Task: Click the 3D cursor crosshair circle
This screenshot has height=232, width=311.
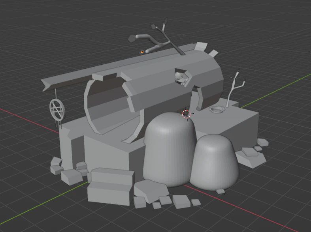Action: pos(186,114)
